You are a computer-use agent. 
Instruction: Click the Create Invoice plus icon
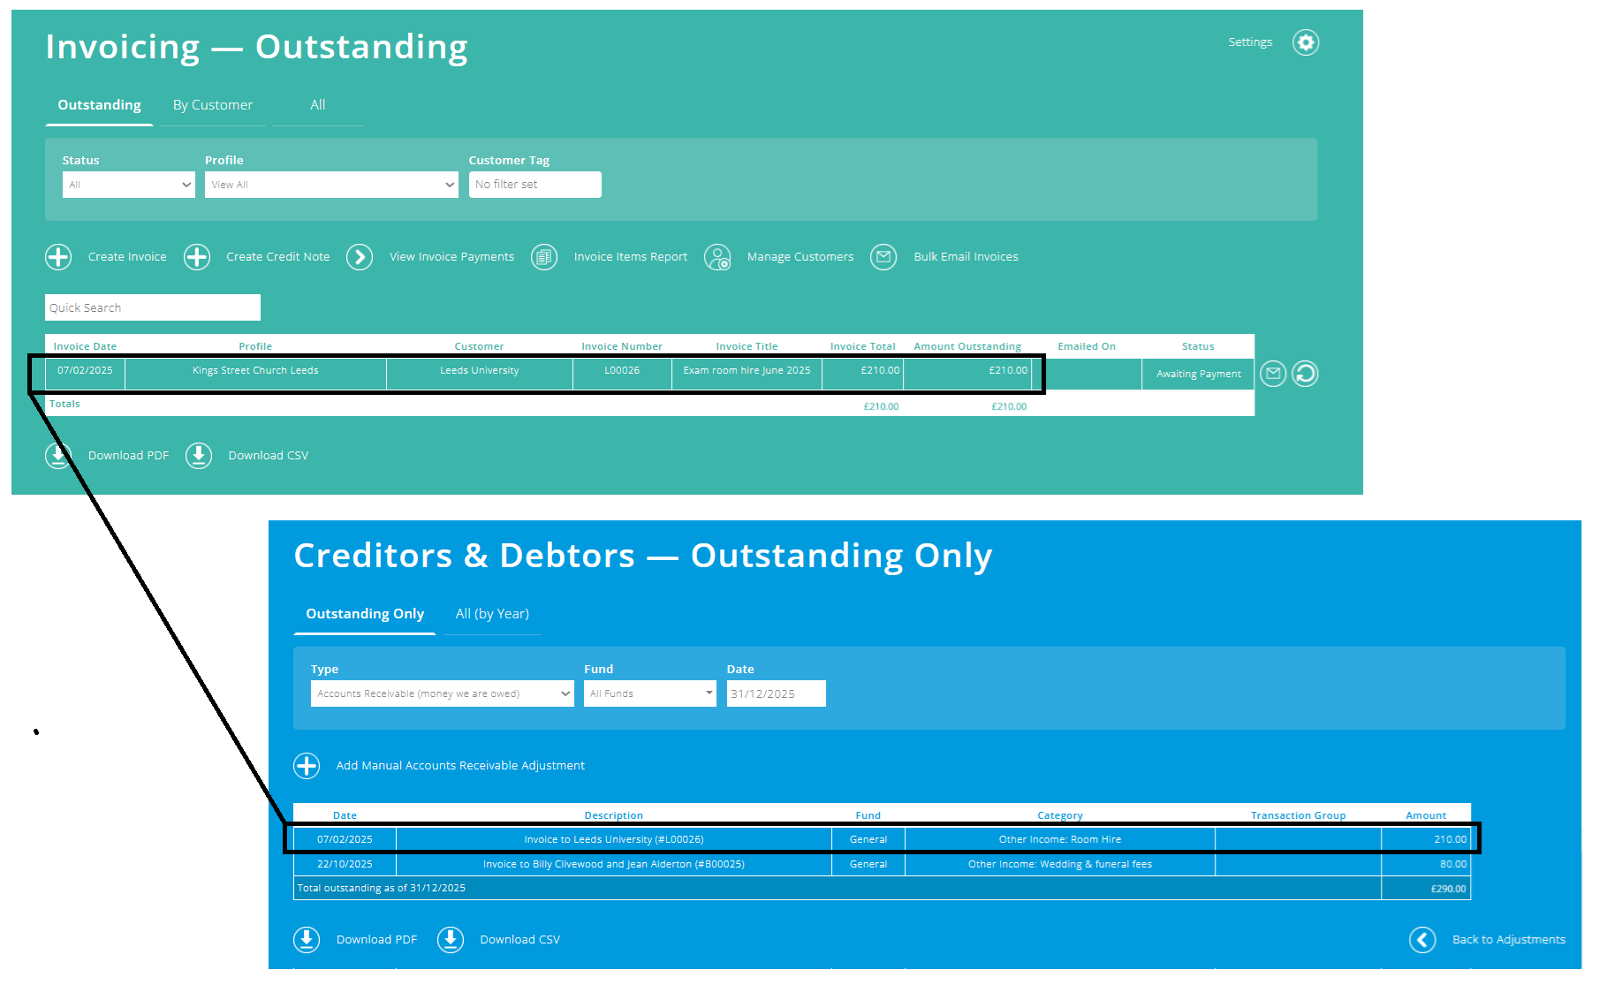[57, 256]
